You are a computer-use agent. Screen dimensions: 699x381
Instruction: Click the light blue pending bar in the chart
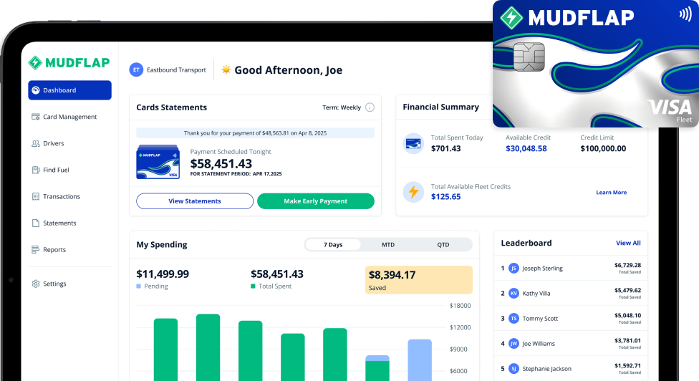click(x=420, y=360)
